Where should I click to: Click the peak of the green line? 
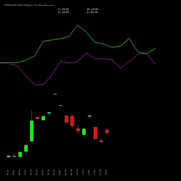[x=77, y=25]
